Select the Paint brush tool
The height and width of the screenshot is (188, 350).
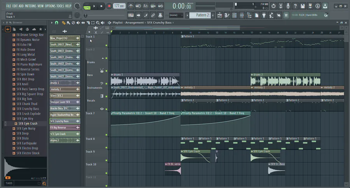pos(68,23)
